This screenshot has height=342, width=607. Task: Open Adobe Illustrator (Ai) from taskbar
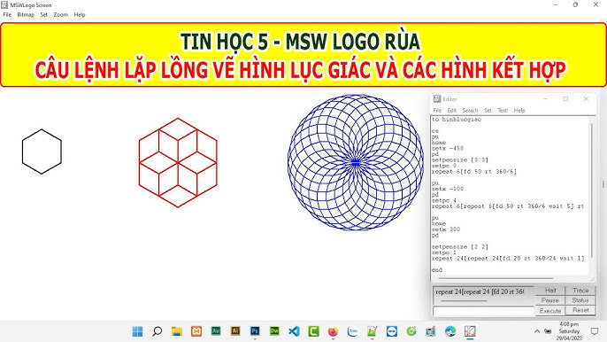pyautogui.click(x=235, y=331)
